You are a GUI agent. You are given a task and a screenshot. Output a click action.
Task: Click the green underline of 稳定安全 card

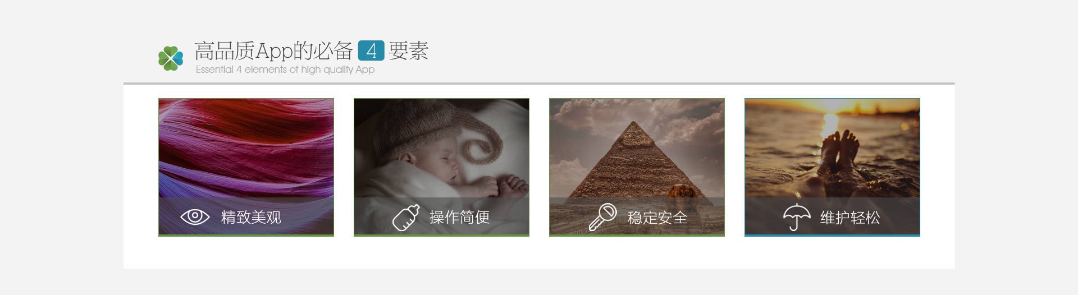[x=637, y=236]
